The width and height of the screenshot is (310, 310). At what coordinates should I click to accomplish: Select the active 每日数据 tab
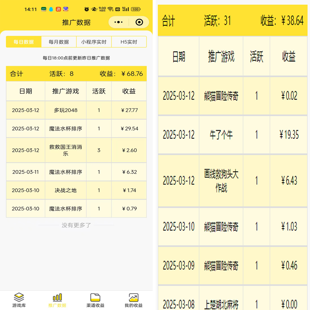click(x=25, y=41)
